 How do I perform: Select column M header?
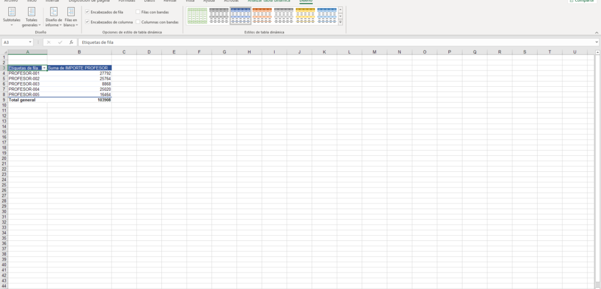(374, 52)
